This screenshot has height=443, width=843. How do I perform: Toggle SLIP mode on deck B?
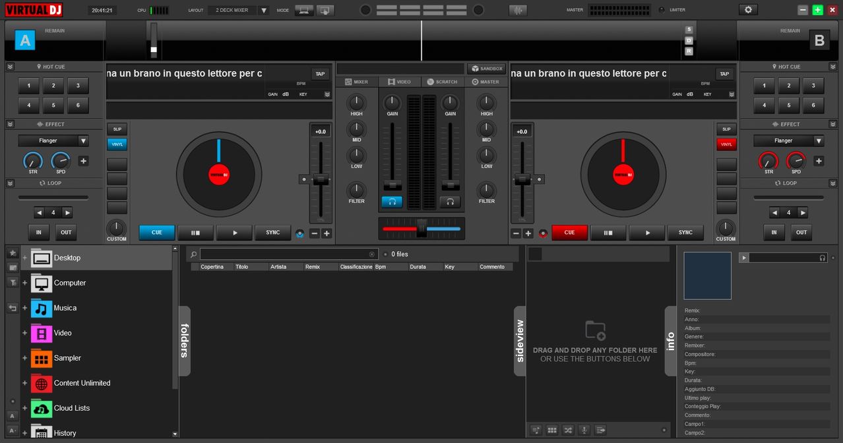[726, 129]
